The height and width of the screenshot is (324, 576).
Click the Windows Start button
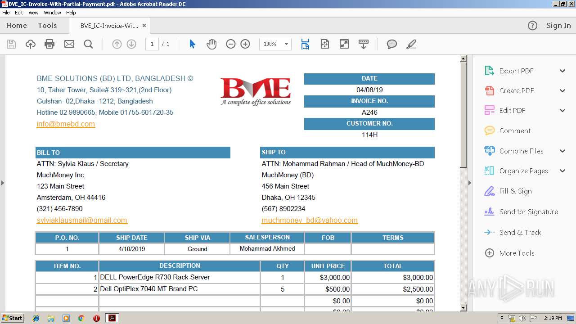coord(12,318)
